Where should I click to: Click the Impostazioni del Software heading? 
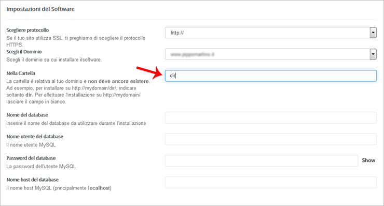[40, 9]
